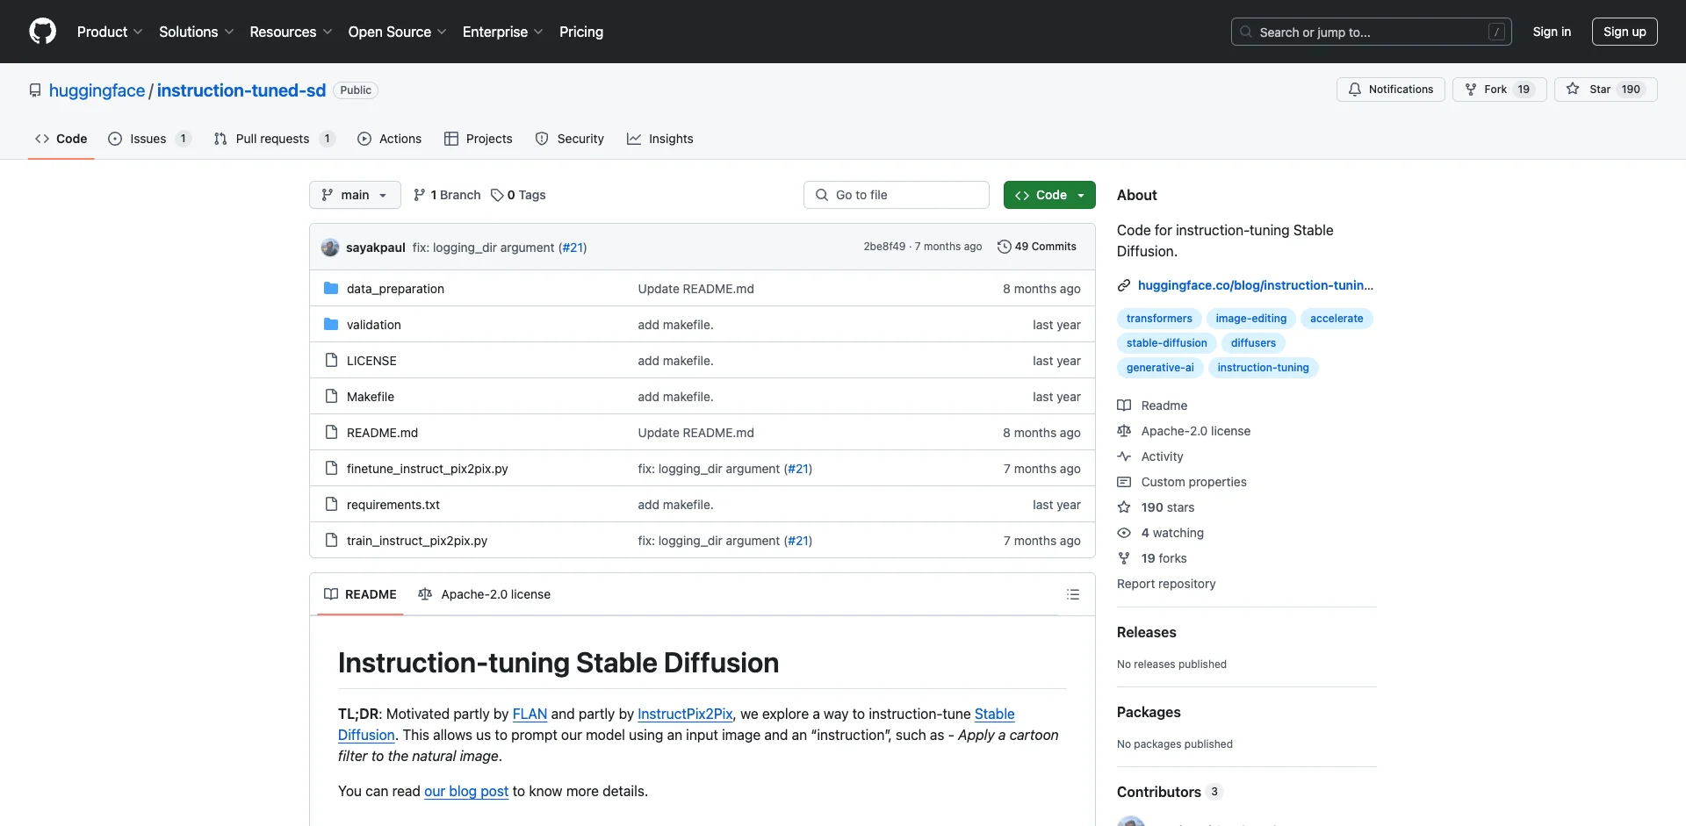
Task: Click the commit history clock icon
Action: pyautogui.click(x=1004, y=247)
